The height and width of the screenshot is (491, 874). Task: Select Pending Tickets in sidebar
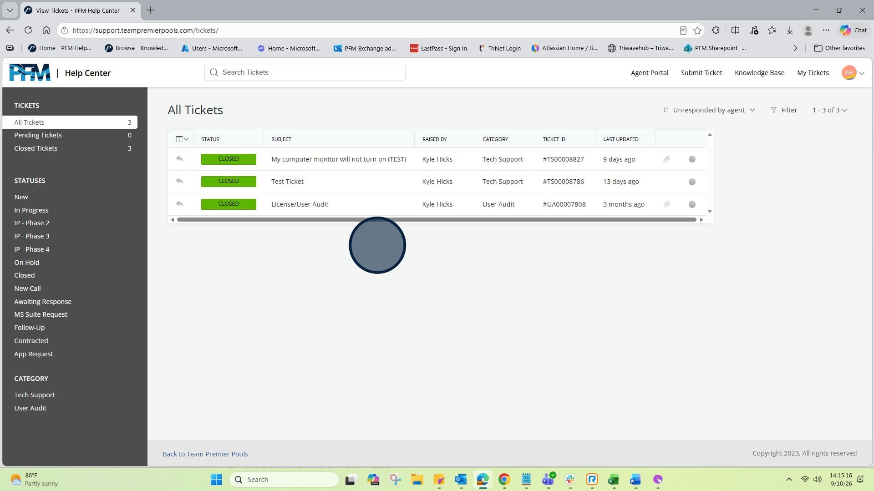pos(70,135)
